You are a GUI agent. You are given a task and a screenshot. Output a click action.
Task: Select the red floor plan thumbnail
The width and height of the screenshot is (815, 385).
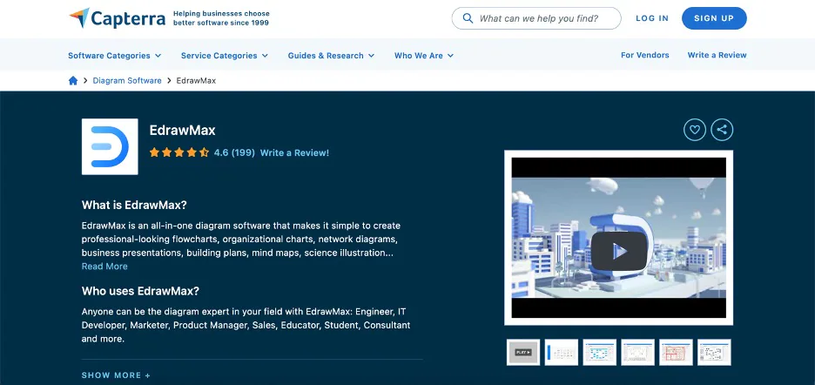[x=676, y=352]
